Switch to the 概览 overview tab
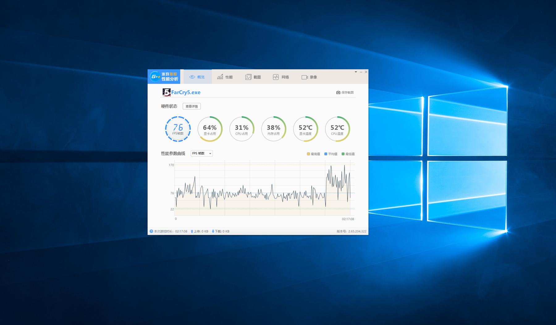556x325 pixels. 197,77
